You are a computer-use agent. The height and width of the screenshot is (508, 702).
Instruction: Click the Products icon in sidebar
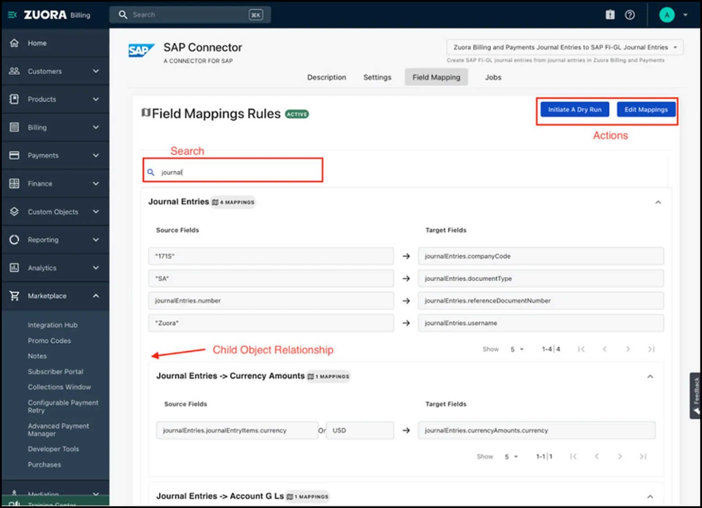click(x=14, y=99)
